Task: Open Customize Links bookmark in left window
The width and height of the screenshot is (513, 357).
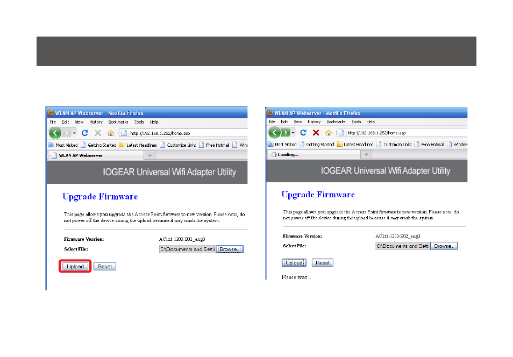Action: pos(178,145)
